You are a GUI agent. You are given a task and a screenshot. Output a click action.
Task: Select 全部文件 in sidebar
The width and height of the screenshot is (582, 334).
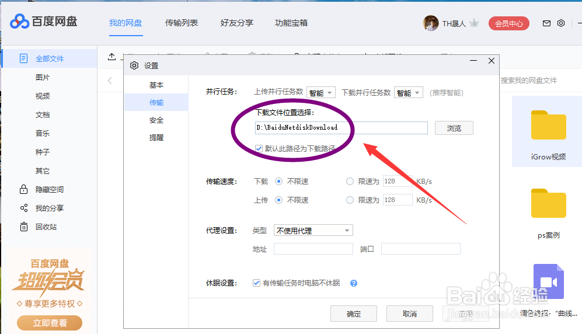pyautogui.click(x=50, y=58)
